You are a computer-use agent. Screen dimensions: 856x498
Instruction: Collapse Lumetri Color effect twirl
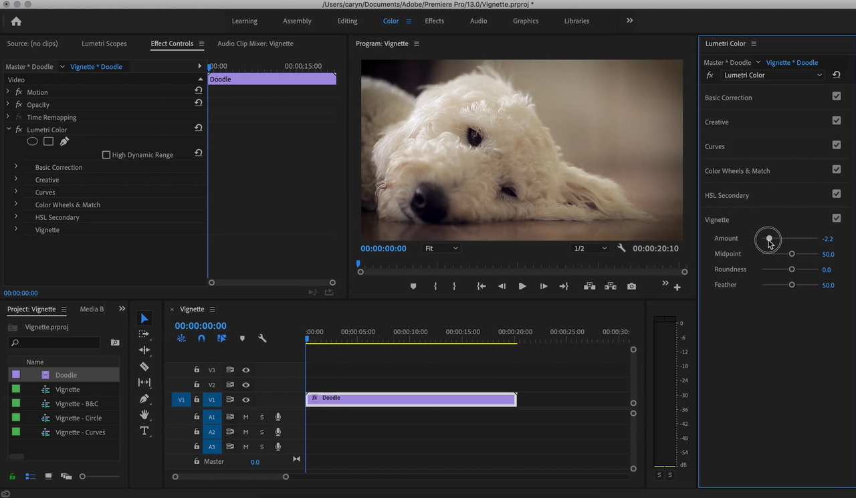(x=9, y=129)
